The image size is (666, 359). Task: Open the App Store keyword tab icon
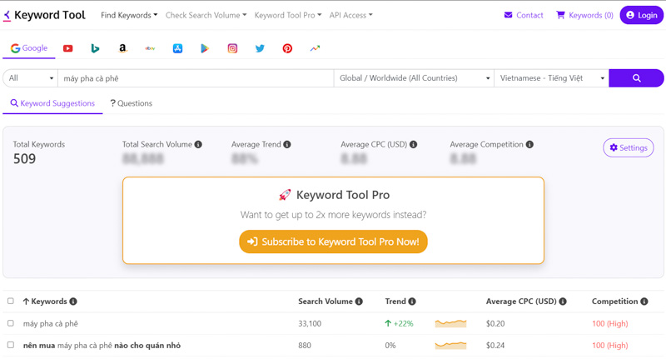[177, 48]
